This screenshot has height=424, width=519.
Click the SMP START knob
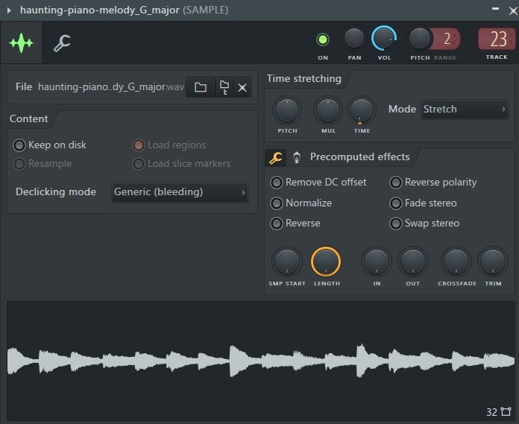point(287,262)
